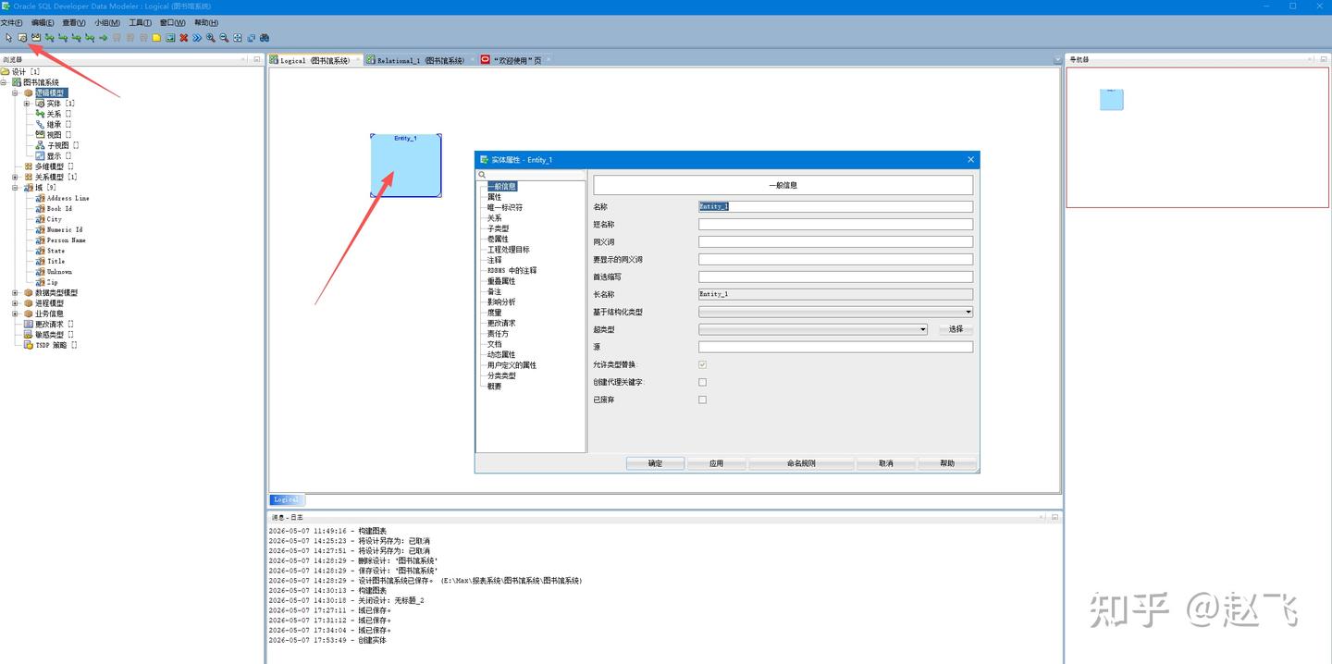Click the fit screen toolbar icon
This screenshot has height=664, width=1332.
(238, 38)
